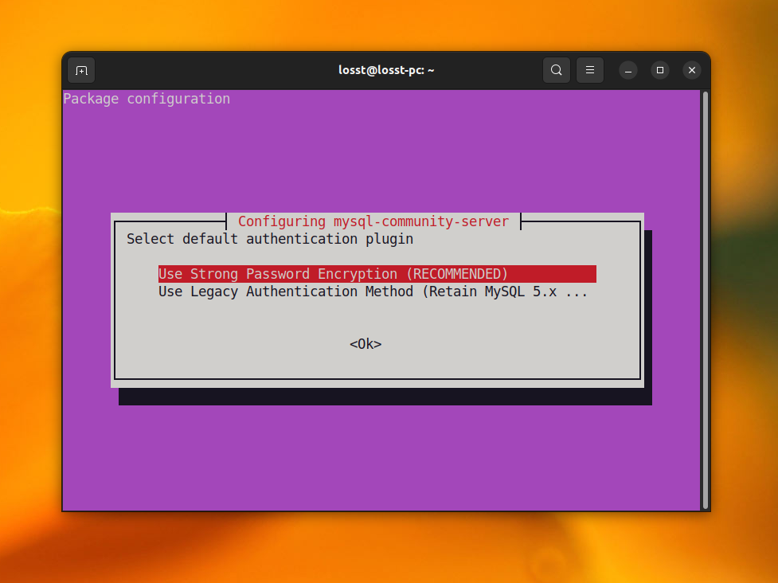Click the terminal vertical scrollbar

click(705, 300)
